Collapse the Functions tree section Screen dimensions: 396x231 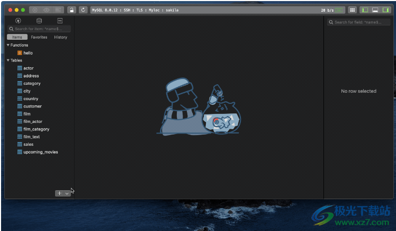8,45
